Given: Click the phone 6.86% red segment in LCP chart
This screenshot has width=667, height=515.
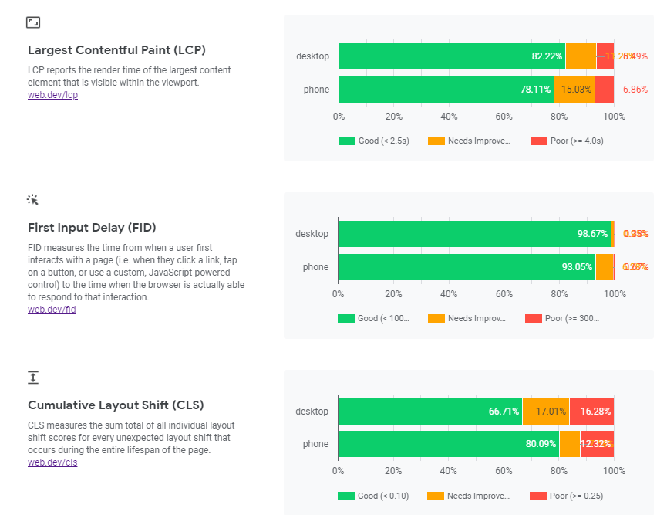Looking at the screenshot, I should [x=605, y=89].
